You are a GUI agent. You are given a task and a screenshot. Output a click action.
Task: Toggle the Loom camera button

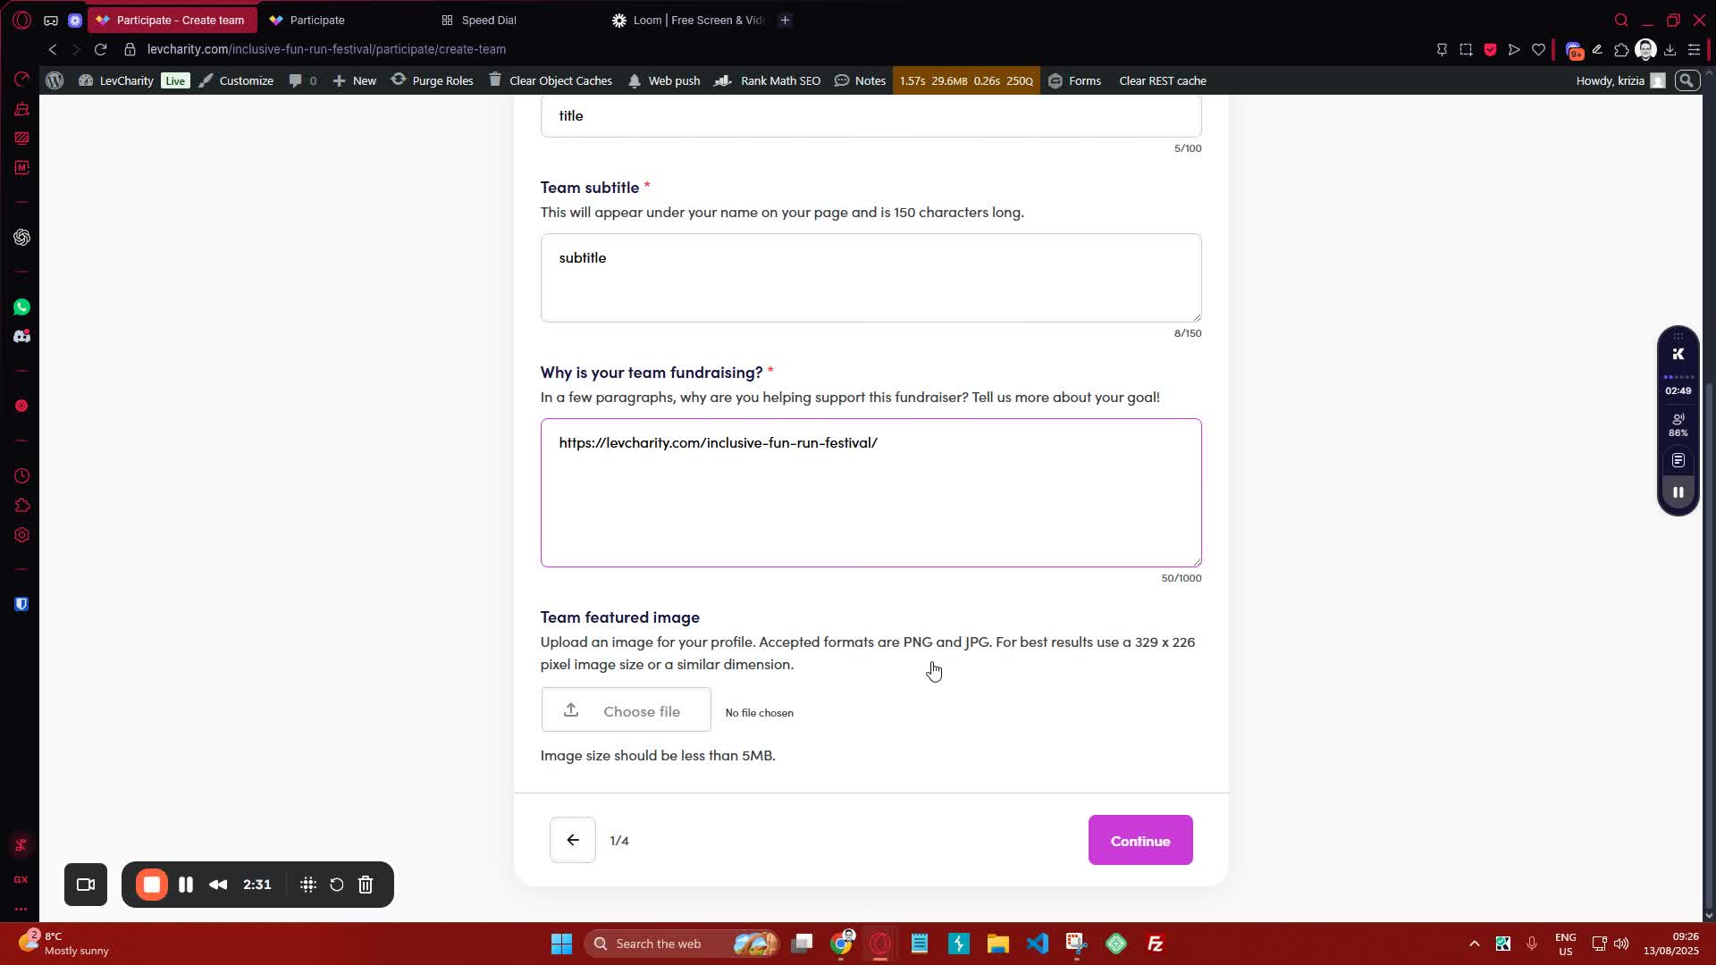click(x=86, y=885)
